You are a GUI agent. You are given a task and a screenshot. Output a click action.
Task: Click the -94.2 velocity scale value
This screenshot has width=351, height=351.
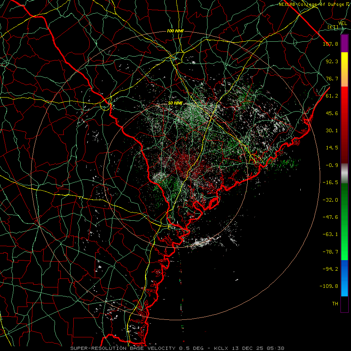(x=330, y=269)
